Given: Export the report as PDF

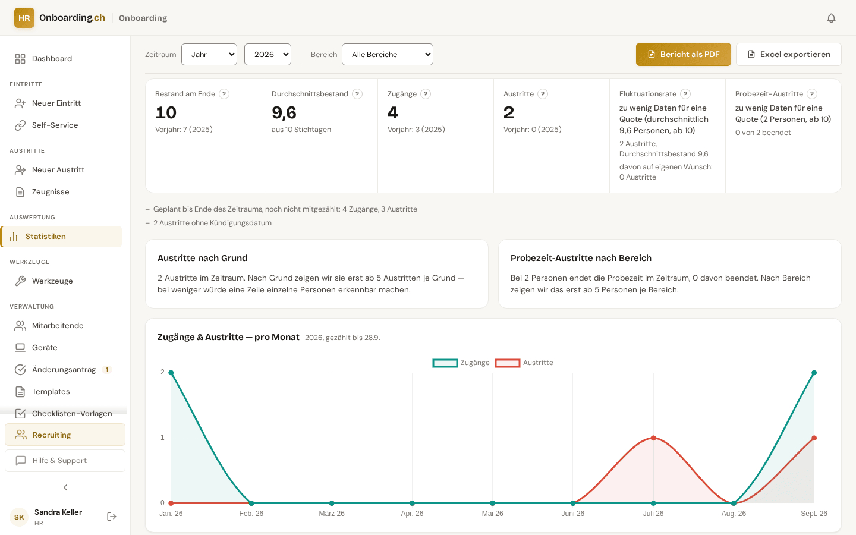Looking at the screenshot, I should click(684, 55).
